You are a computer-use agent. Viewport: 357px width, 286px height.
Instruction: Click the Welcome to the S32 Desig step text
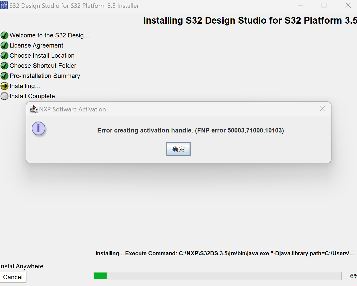49,35
